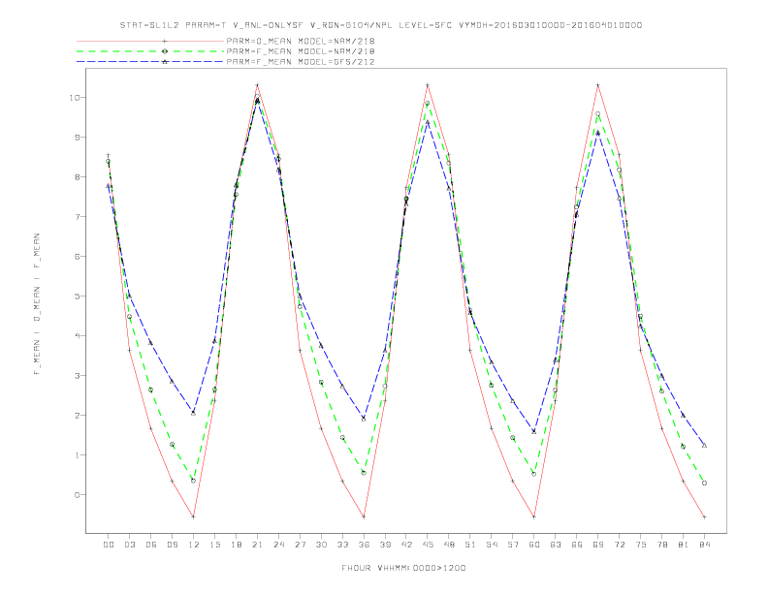
Task: Click x-axis forecast hour label 27
Action: pos(300,545)
